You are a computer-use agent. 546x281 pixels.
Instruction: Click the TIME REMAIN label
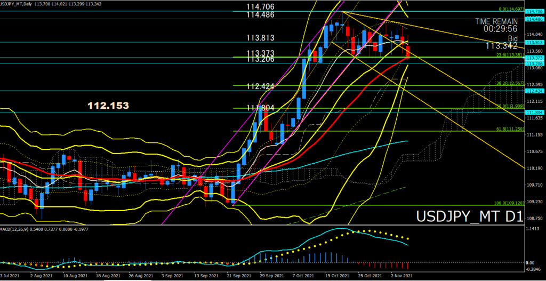point(496,21)
